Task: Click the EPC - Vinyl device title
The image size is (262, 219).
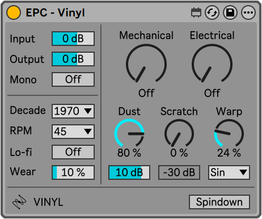Action: click(56, 13)
